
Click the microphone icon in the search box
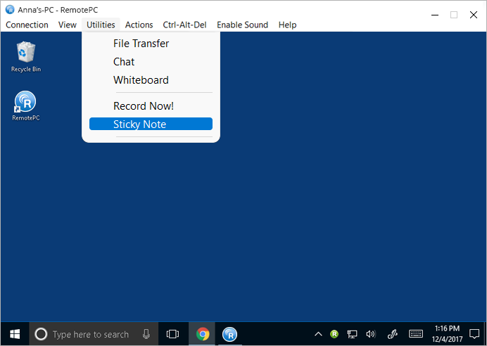coord(146,334)
